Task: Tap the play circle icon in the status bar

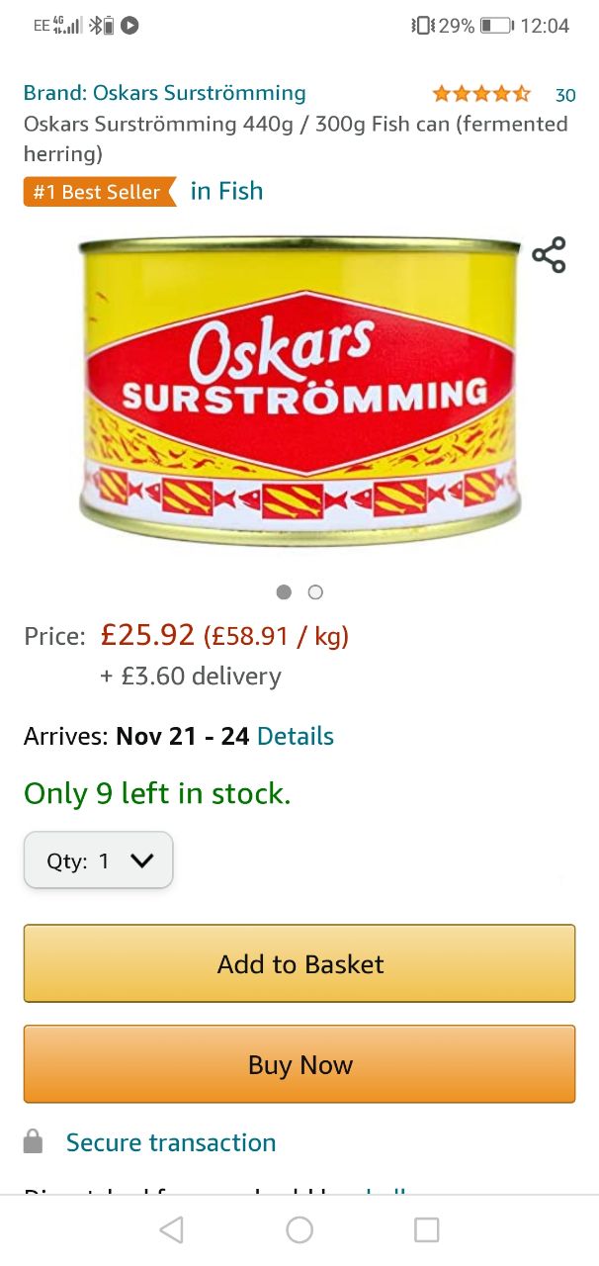Action: click(129, 26)
